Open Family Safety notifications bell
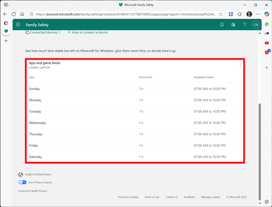This screenshot has width=272, height=207. (x=222, y=25)
